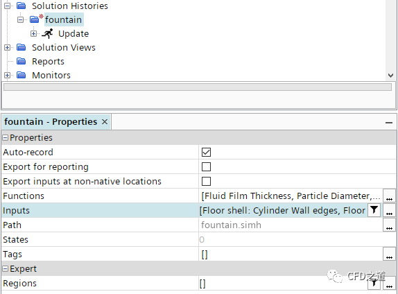Check Export inputs at non-native locations
Image resolution: width=398 pixels, height=294 pixels.
coord(206,181)
